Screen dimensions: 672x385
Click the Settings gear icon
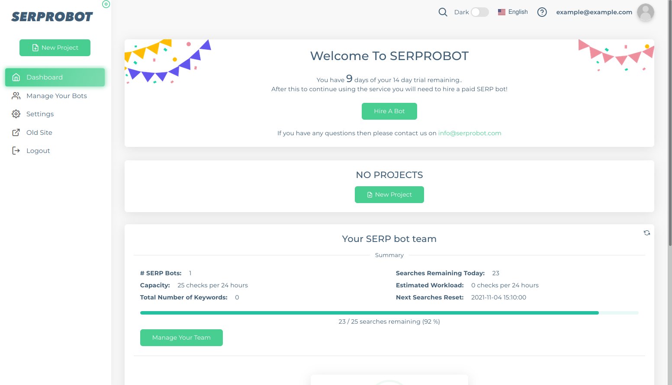click(x=16, y=114)
